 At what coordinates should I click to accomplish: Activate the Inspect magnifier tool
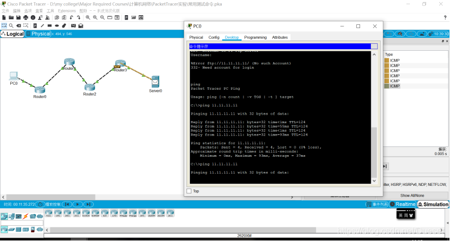coord(11,26)
